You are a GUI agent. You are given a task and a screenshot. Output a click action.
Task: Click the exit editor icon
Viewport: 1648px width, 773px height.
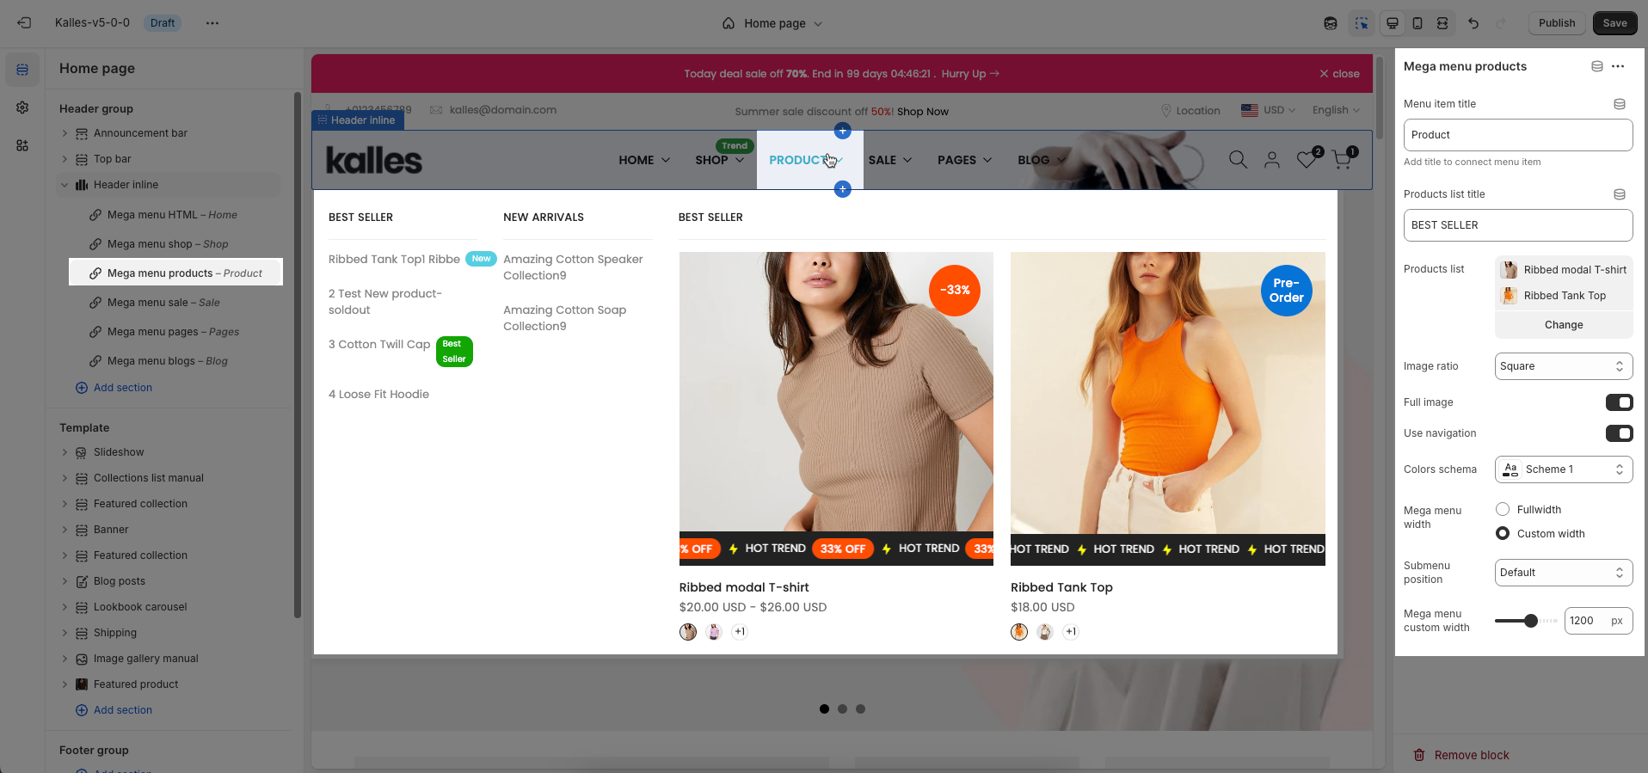[24, 23]
